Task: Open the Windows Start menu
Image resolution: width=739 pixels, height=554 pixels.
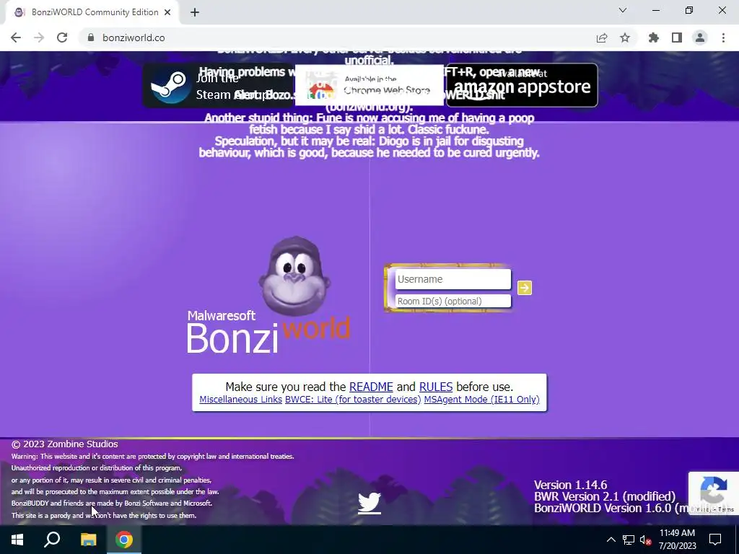Action: pos(17,540)
